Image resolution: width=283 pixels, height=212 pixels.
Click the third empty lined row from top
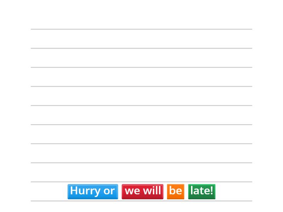[141, 77]
